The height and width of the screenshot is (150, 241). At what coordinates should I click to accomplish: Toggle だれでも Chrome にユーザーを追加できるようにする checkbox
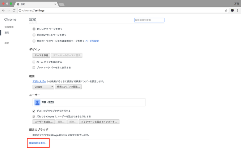(x=34, y=116)
